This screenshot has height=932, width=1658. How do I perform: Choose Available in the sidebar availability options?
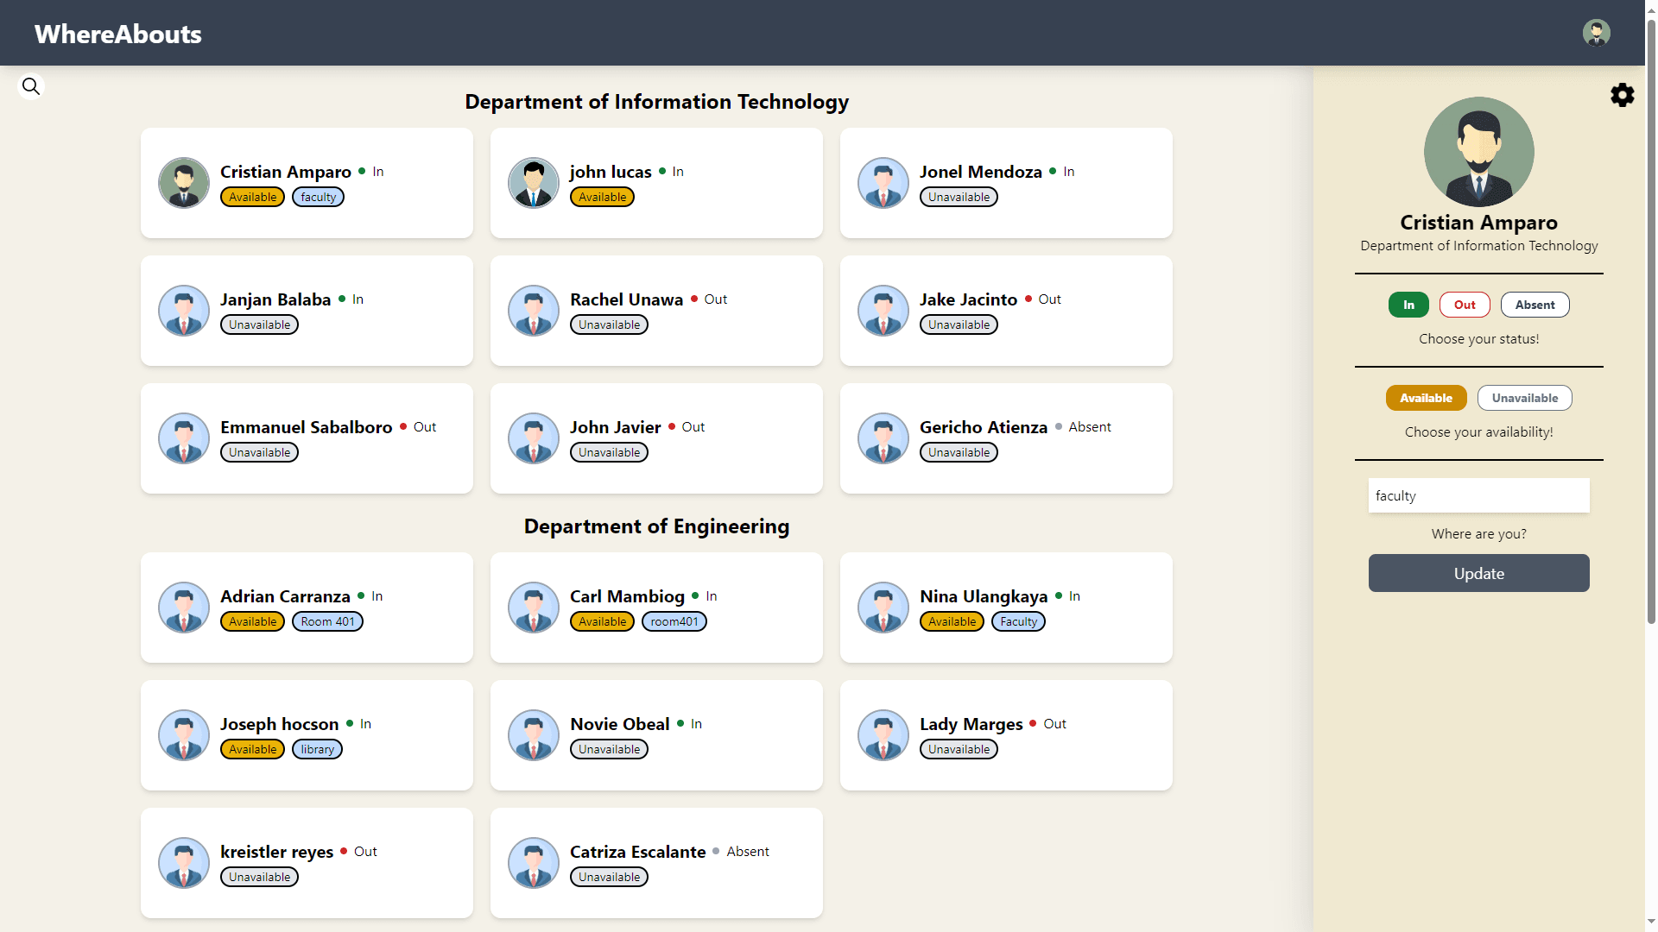pos(1426,398)
